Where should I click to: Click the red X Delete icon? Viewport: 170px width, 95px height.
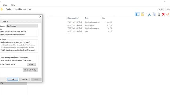(x=163, y=14)
